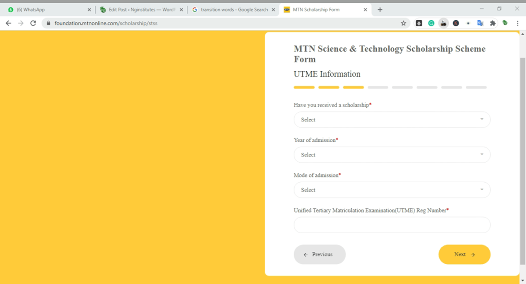Screen dimensions: 526x284
Task: Click the third yellow progress step bar
Action: 353,87
